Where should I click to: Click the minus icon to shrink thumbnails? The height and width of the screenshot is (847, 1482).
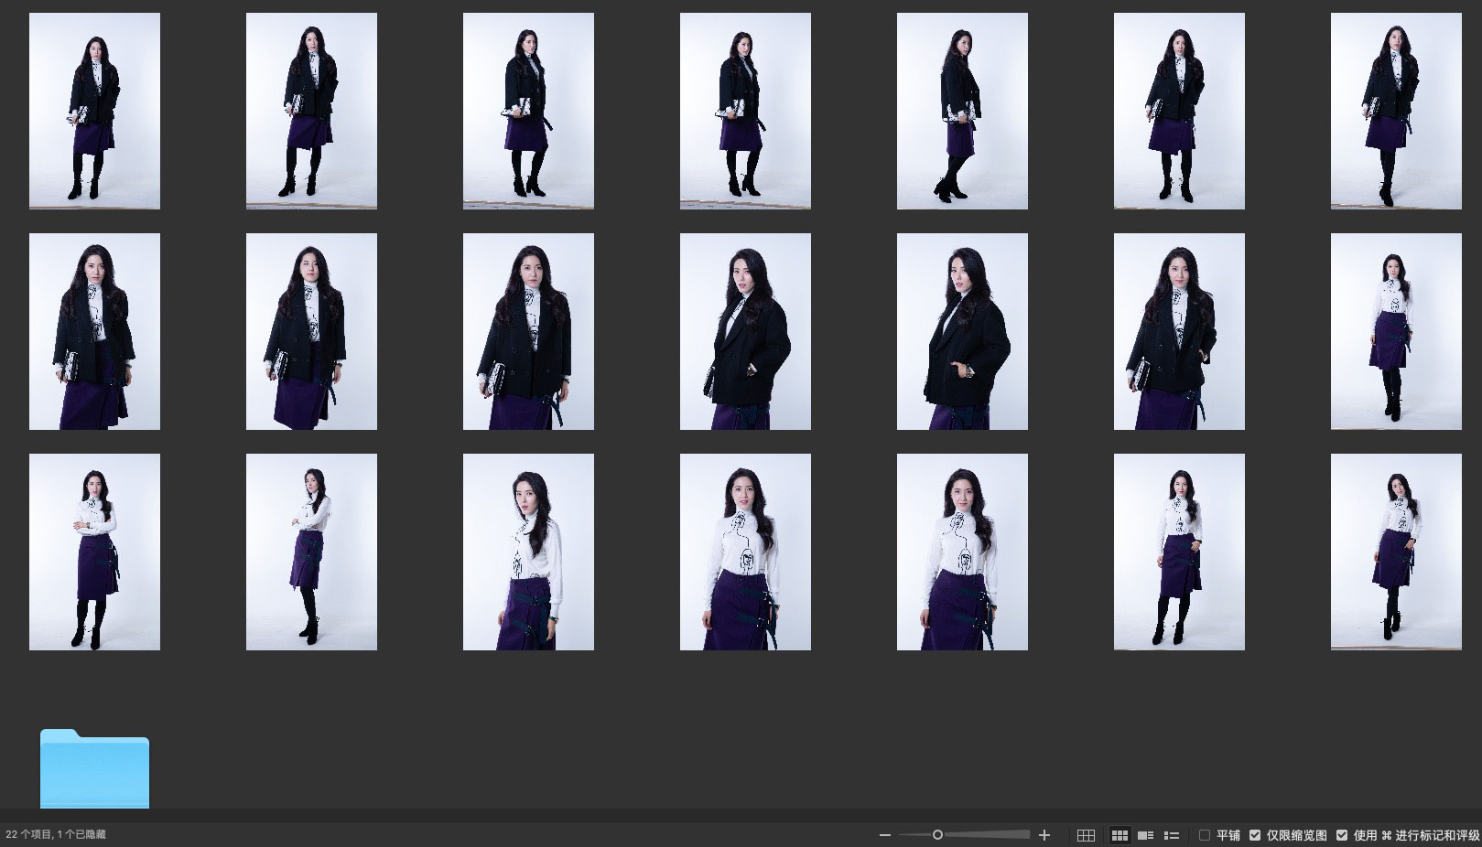coord(884,835)
